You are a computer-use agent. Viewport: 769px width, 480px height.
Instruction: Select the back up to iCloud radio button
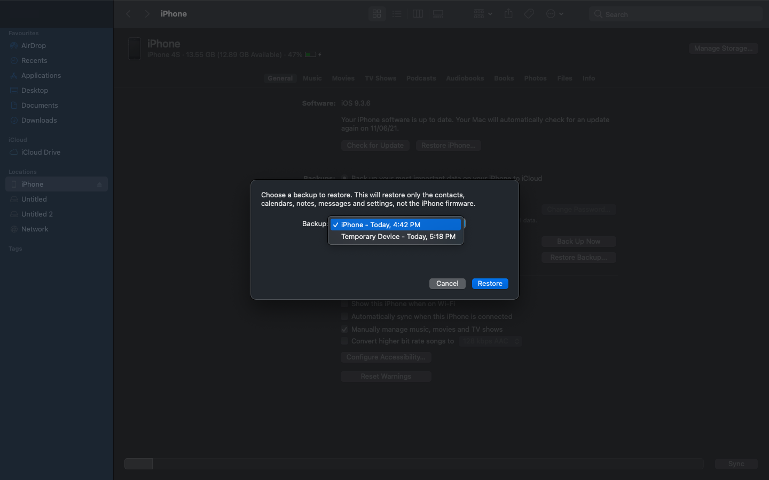click(344, 179)
